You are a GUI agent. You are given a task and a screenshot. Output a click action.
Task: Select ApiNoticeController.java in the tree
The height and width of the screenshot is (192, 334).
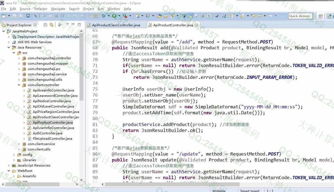[52, 101]
